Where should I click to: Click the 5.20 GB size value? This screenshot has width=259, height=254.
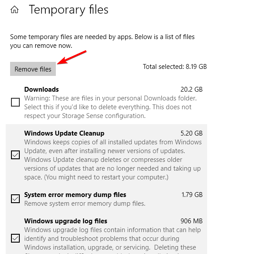[x=191, y=133]
